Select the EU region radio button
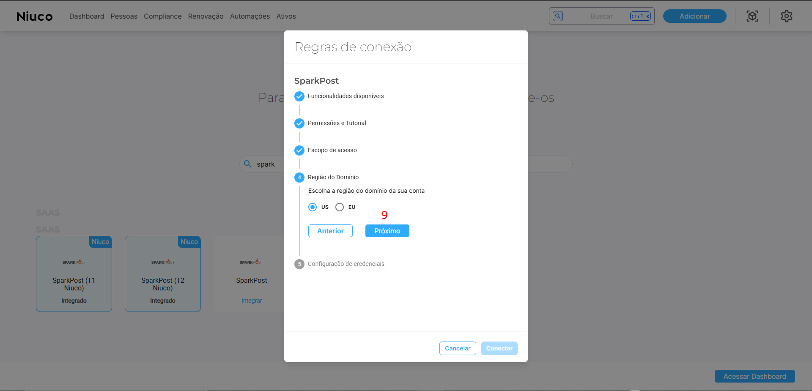 [340, 207]
